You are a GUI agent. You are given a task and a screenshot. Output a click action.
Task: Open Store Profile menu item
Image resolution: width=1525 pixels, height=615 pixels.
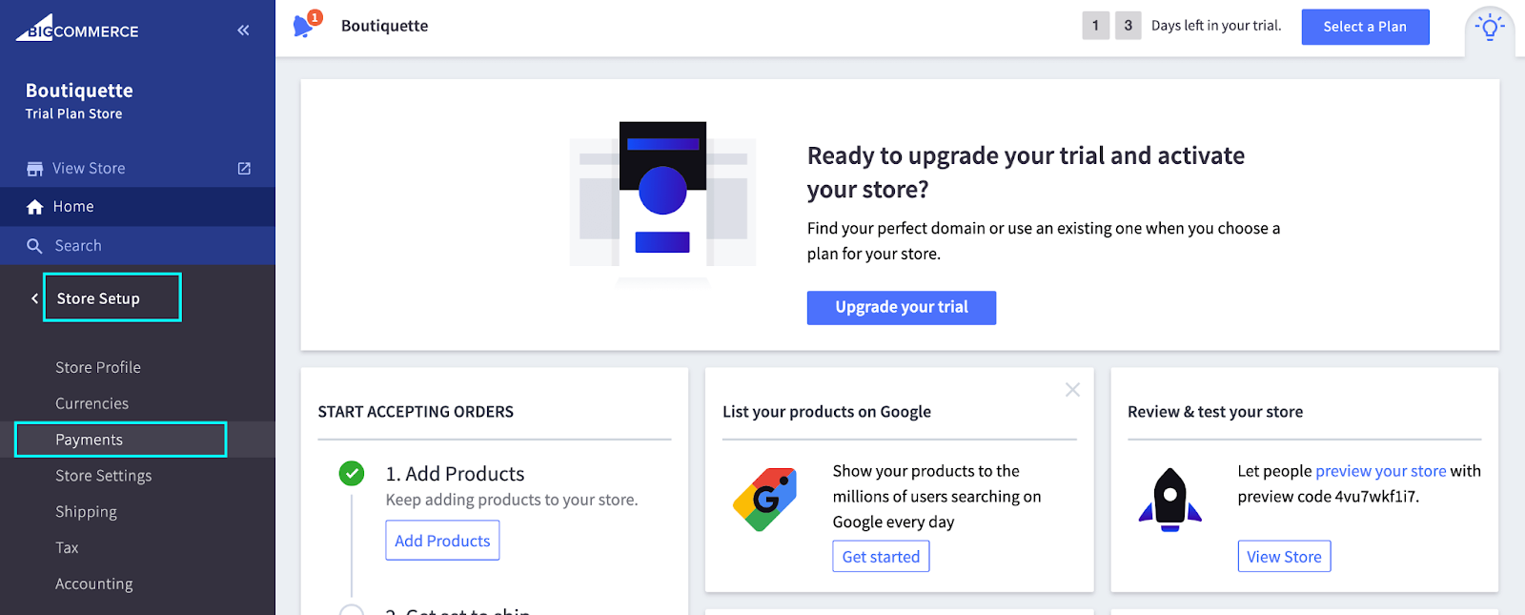[98, 367]
